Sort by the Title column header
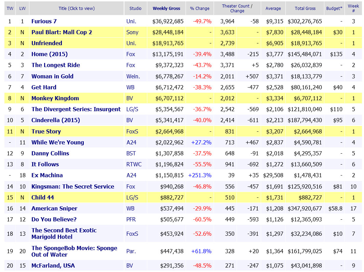The height and width of the screenshot is (272, 364). coord(77,8)
